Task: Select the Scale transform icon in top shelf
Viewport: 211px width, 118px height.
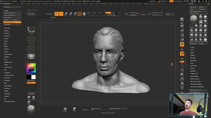Action: click(70, 14)
